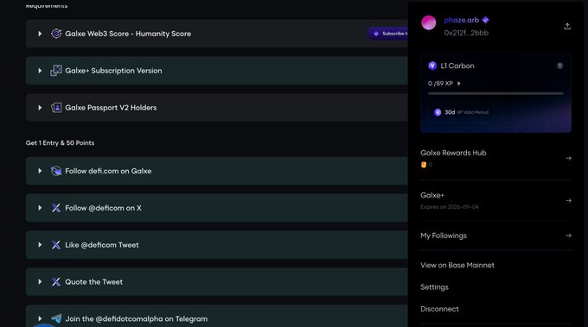Open the Galxe Rewards Hub menu item
Image resolution: width=588 pixels, height=327 pixels.
(495, 159)
